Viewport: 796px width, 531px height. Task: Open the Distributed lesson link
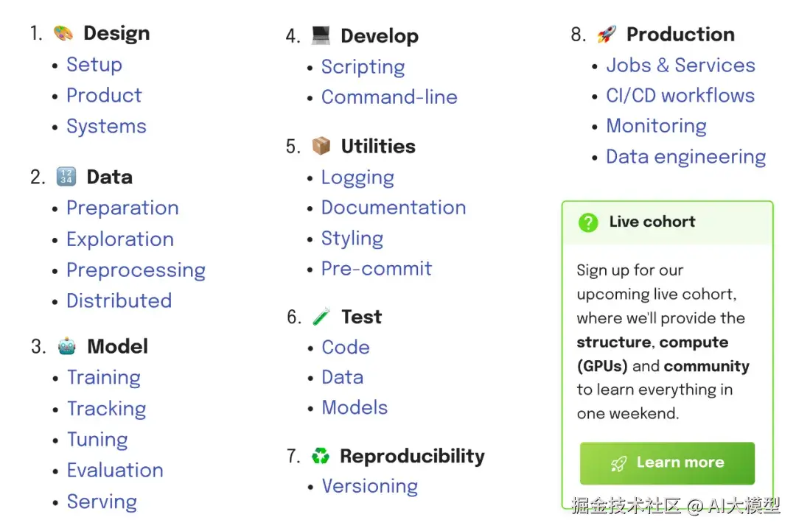[x=119, y=301]
